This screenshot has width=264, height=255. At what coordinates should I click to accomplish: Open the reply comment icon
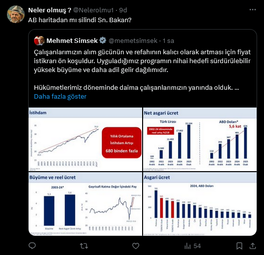(x=32, y=246)
